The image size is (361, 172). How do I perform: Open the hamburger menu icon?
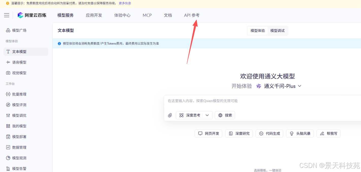7,15
